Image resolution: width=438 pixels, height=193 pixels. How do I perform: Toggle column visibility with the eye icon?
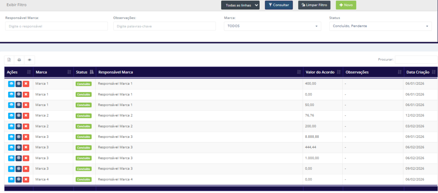[30, 60]
